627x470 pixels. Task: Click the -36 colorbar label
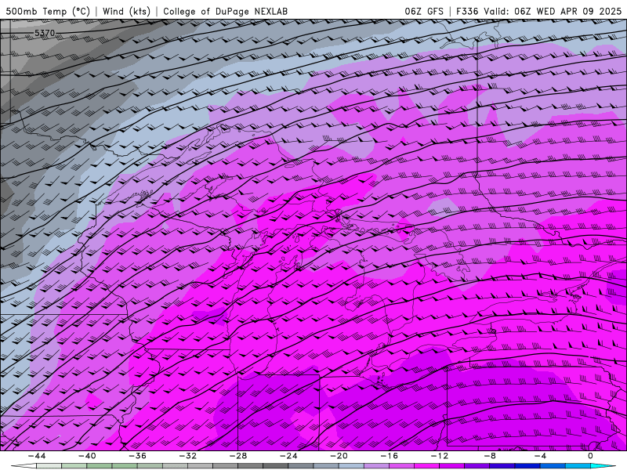click(x=138, y=456)
